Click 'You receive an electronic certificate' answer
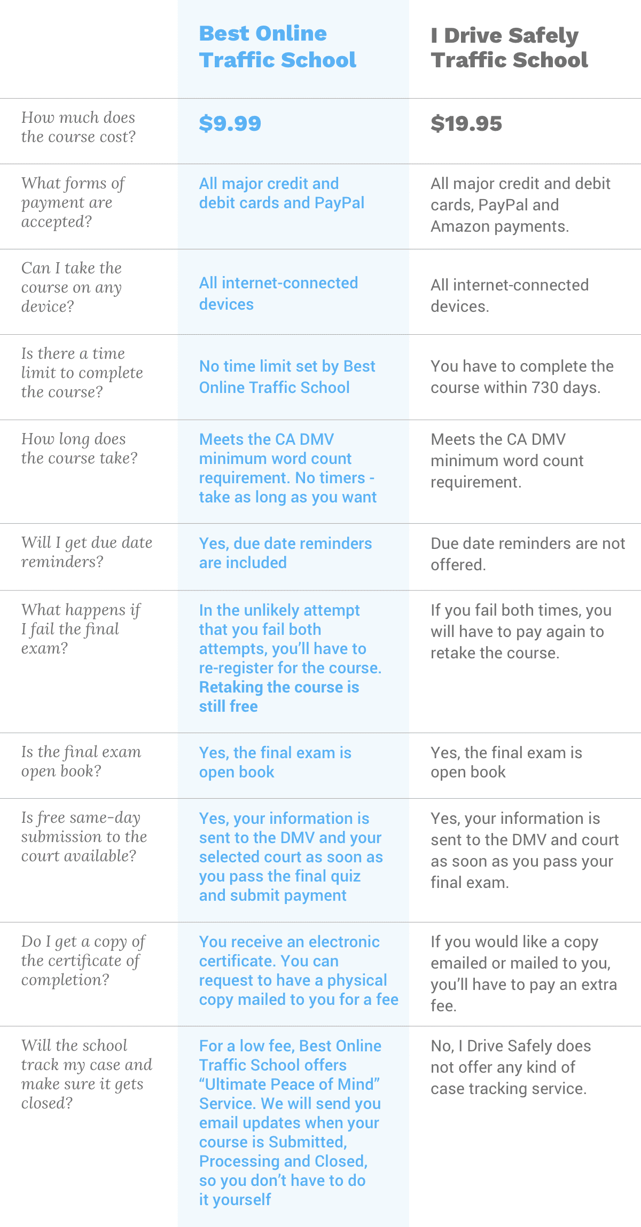641x1227 pixels. 289,951
